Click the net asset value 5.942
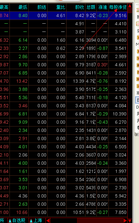139x223 pixels. click(121, 196)
